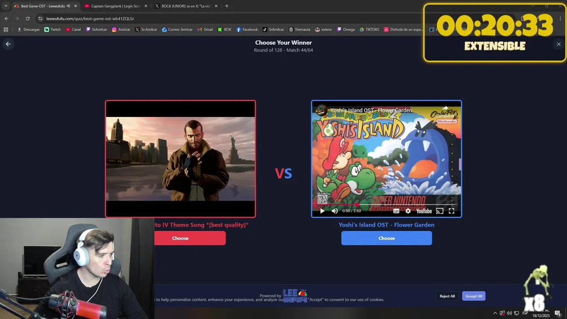Screen dimensions: 567x319
Task: Close the BOCA JUNIORS tab
Action: 216,6
